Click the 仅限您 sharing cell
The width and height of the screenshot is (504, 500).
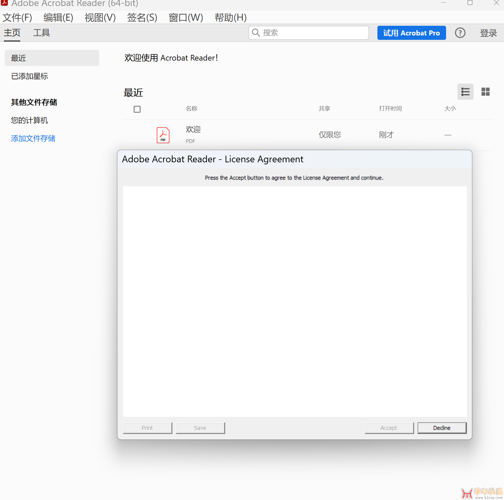click(x=330, y=135)
